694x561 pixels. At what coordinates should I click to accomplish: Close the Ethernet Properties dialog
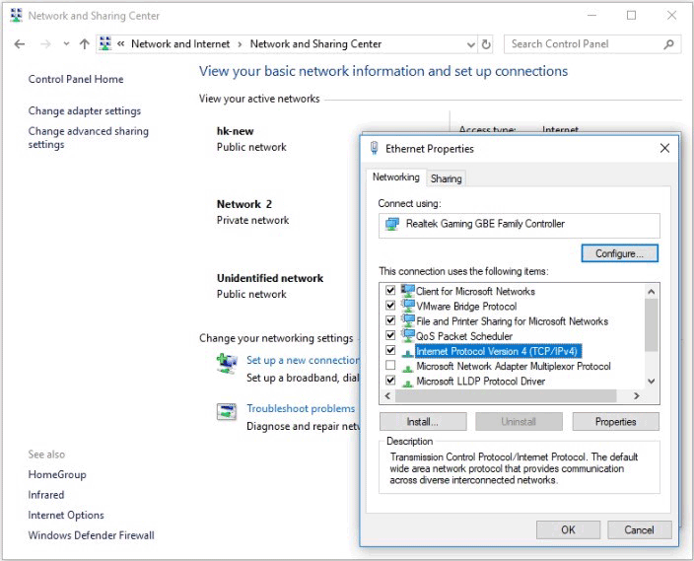[664, 148]
